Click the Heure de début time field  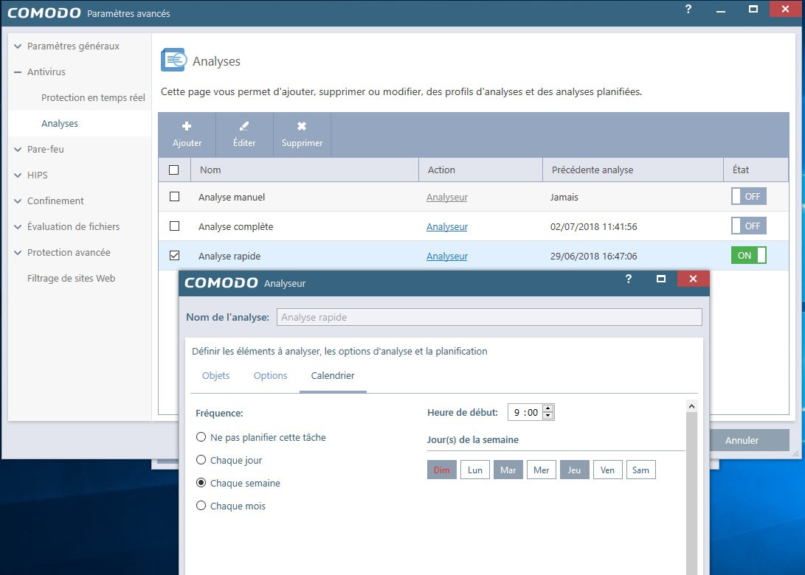click(x=525, y=412)
